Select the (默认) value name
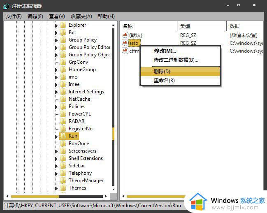 tap(135, 35)
